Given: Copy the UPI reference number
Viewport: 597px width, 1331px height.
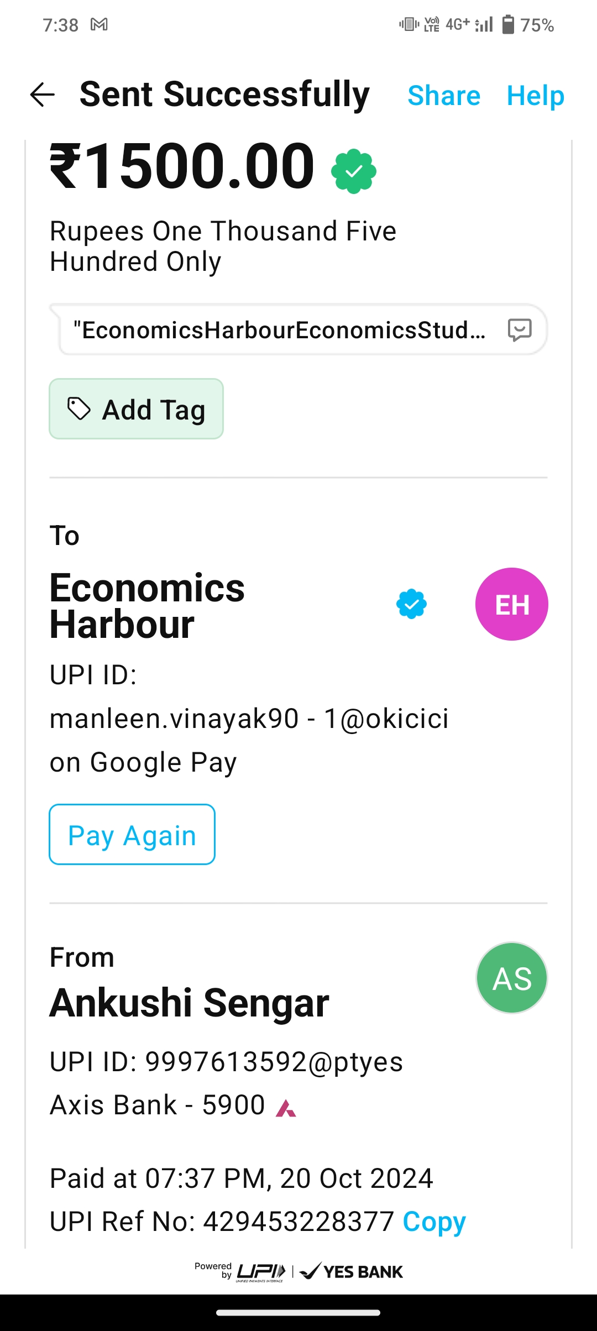Looking at the screenshot, I should tap(434, 1222).
